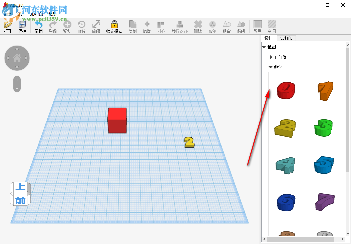The image size is (351, 244).
Task: Pick the dark blue number 6 model
Action: point(286,203)
